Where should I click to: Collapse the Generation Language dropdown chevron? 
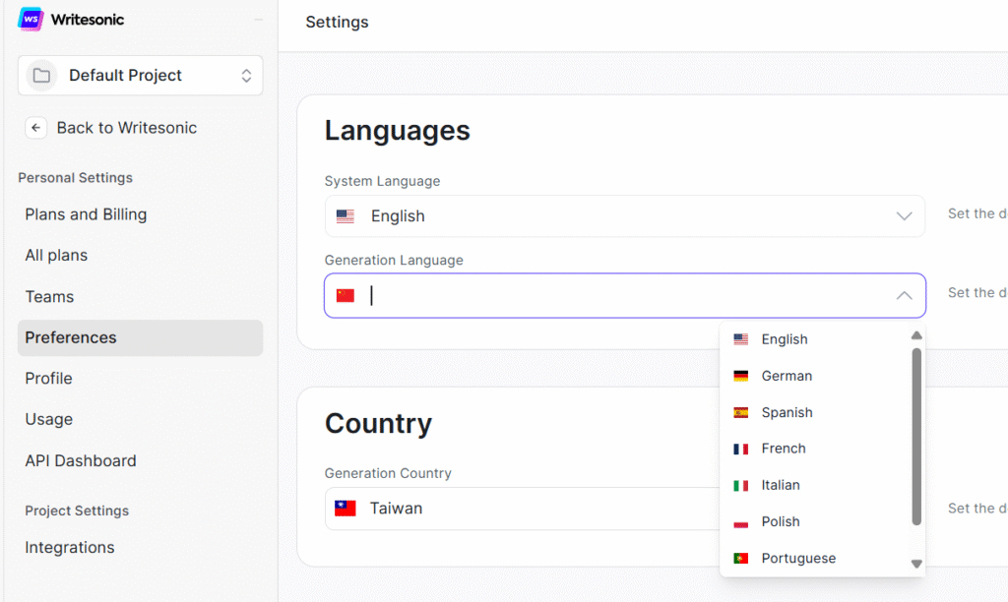(x=904, y=296)
